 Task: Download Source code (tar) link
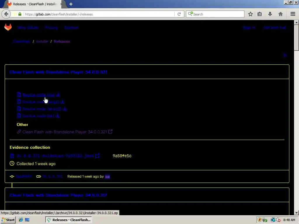click(x=38, y=116)
